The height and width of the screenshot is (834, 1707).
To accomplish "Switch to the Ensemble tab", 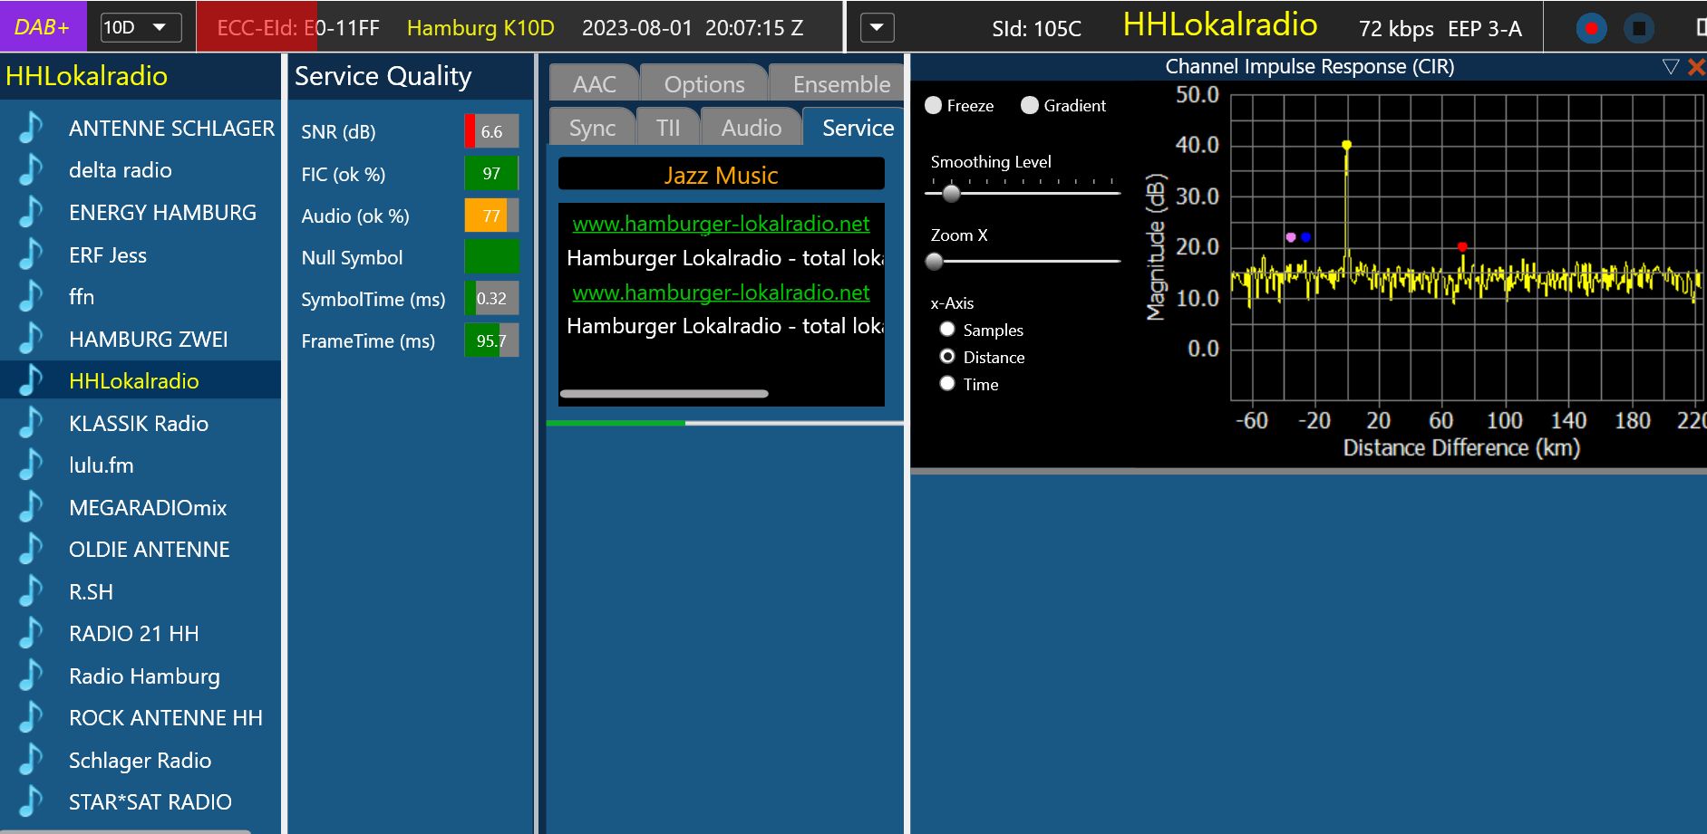I will coord(840,84).
